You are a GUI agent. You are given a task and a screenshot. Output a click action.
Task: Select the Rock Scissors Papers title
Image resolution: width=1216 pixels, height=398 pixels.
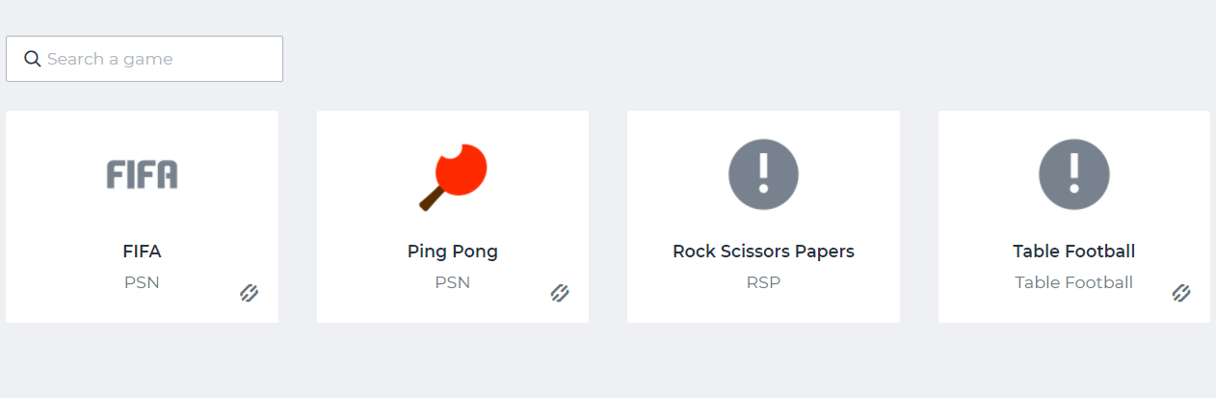pyautogui.click(x=763, y=252)
